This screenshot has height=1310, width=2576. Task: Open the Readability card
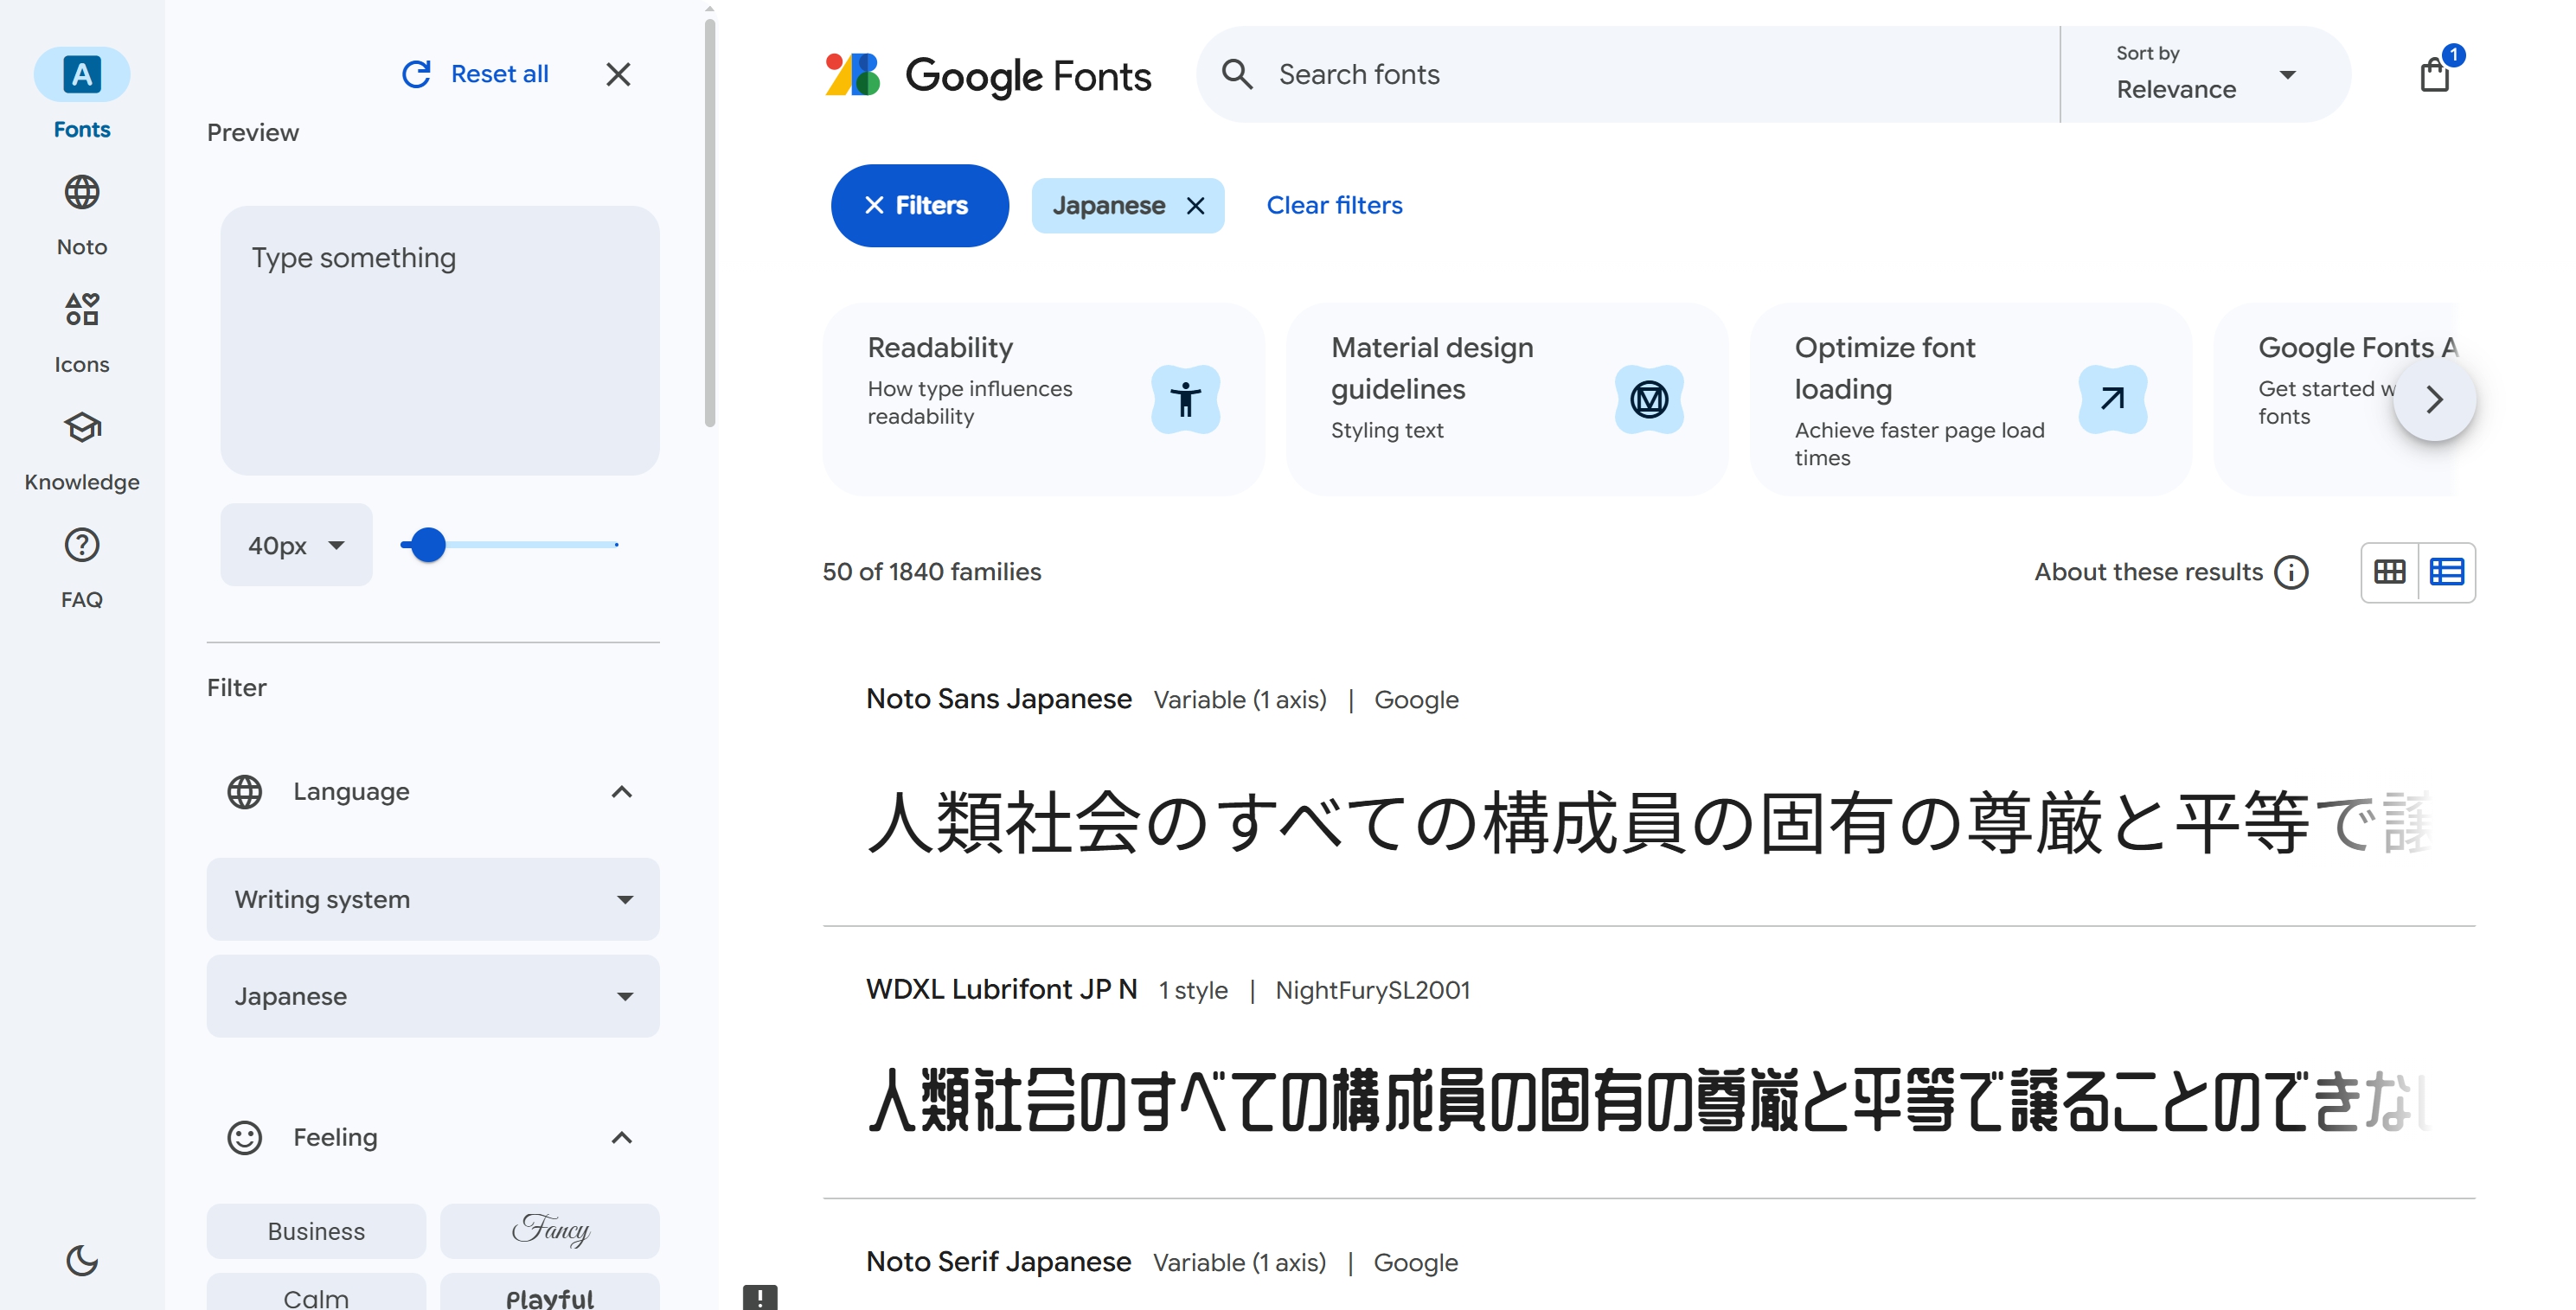[1043, 399]
